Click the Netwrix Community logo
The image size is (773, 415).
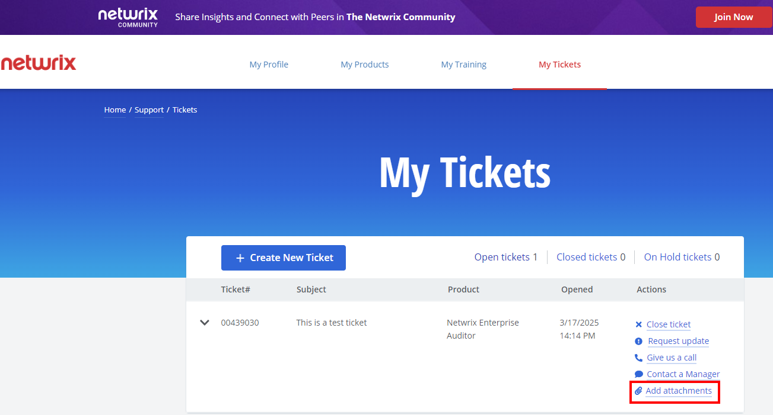coord(128,17)
